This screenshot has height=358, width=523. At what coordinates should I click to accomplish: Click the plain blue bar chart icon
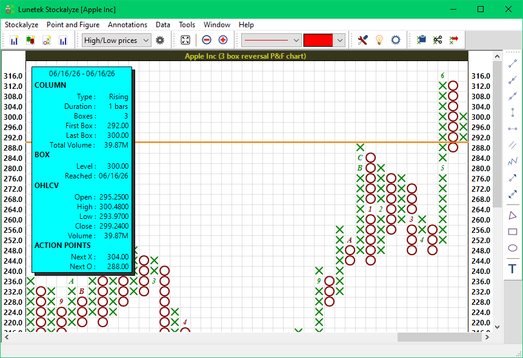click(63, 41)
